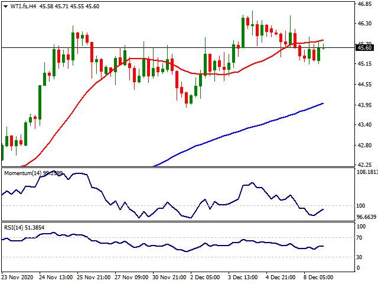
Task: Click the 108.1813 momentum scale value
Action: [367, 172]
